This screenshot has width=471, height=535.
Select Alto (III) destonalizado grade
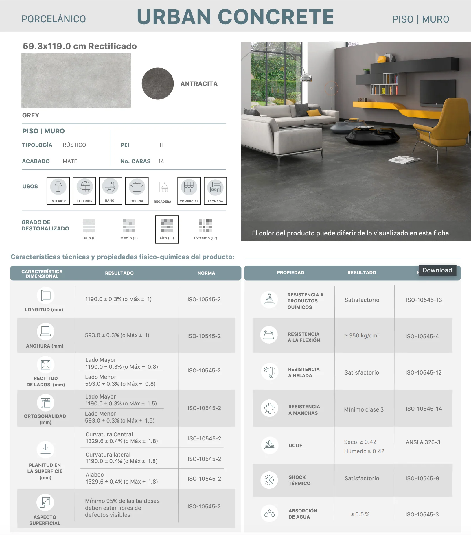(167, 230)
